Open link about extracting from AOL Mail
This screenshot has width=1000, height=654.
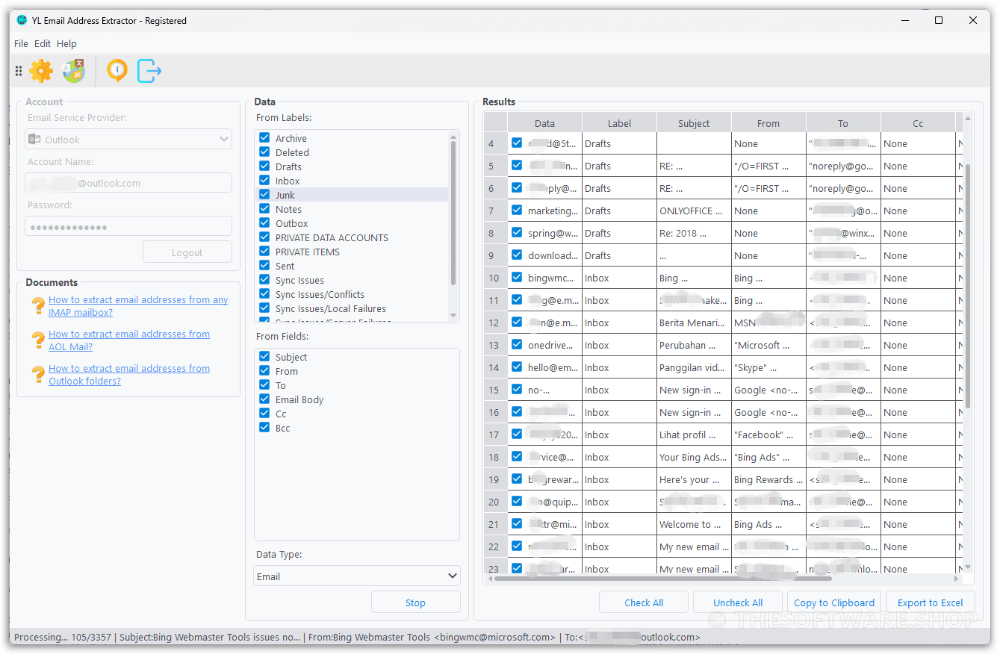click(129, 340)
